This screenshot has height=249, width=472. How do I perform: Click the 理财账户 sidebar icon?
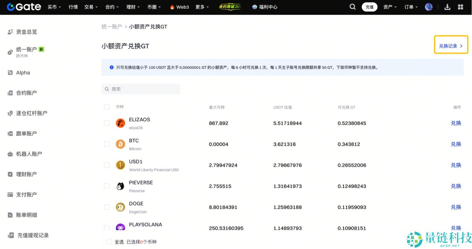pos(10,174)
